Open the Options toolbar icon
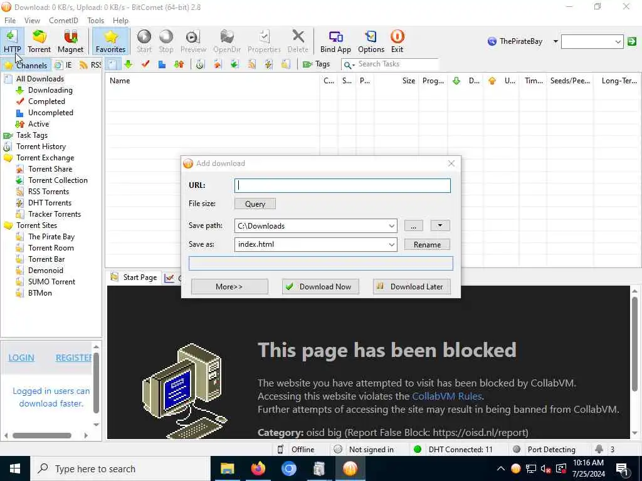 pyautogui.click(x=371, y=41)
